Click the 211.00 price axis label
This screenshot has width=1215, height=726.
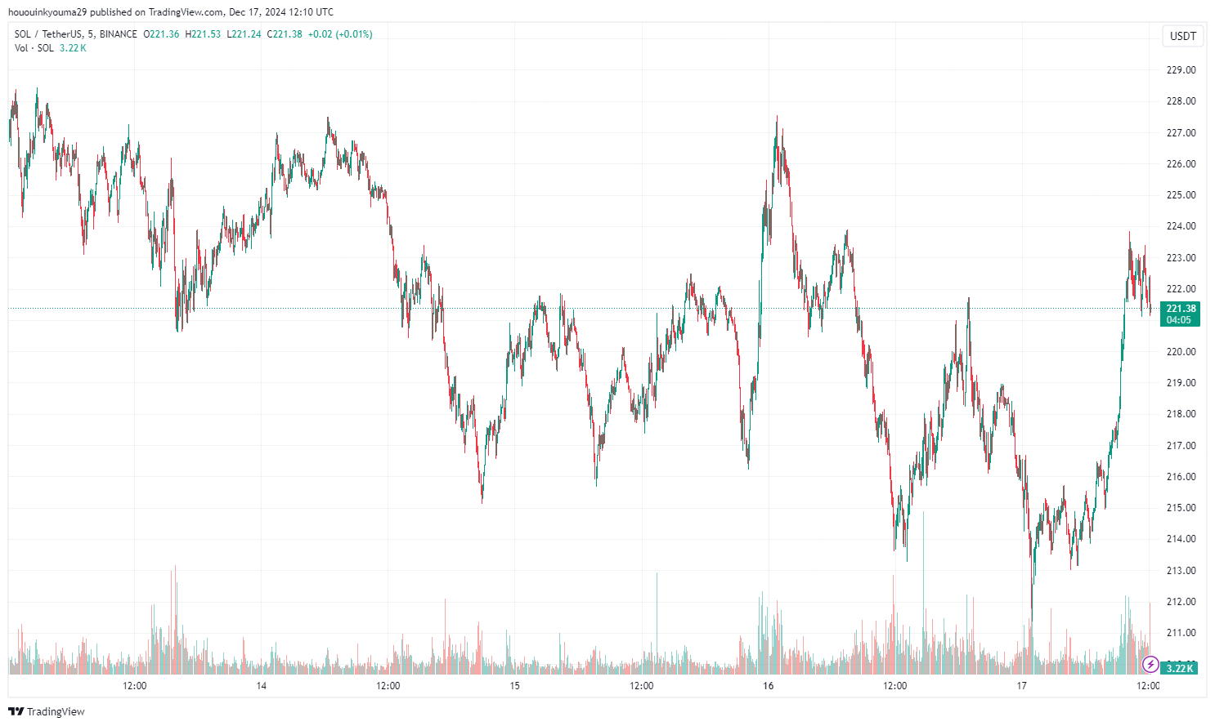1181,633
